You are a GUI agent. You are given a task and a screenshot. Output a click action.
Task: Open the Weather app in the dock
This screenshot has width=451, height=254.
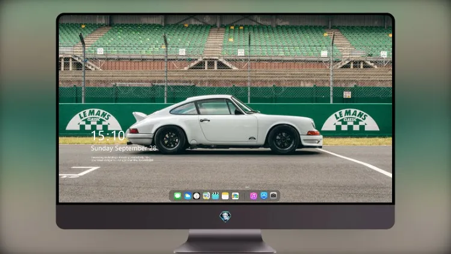pos(187,196)
